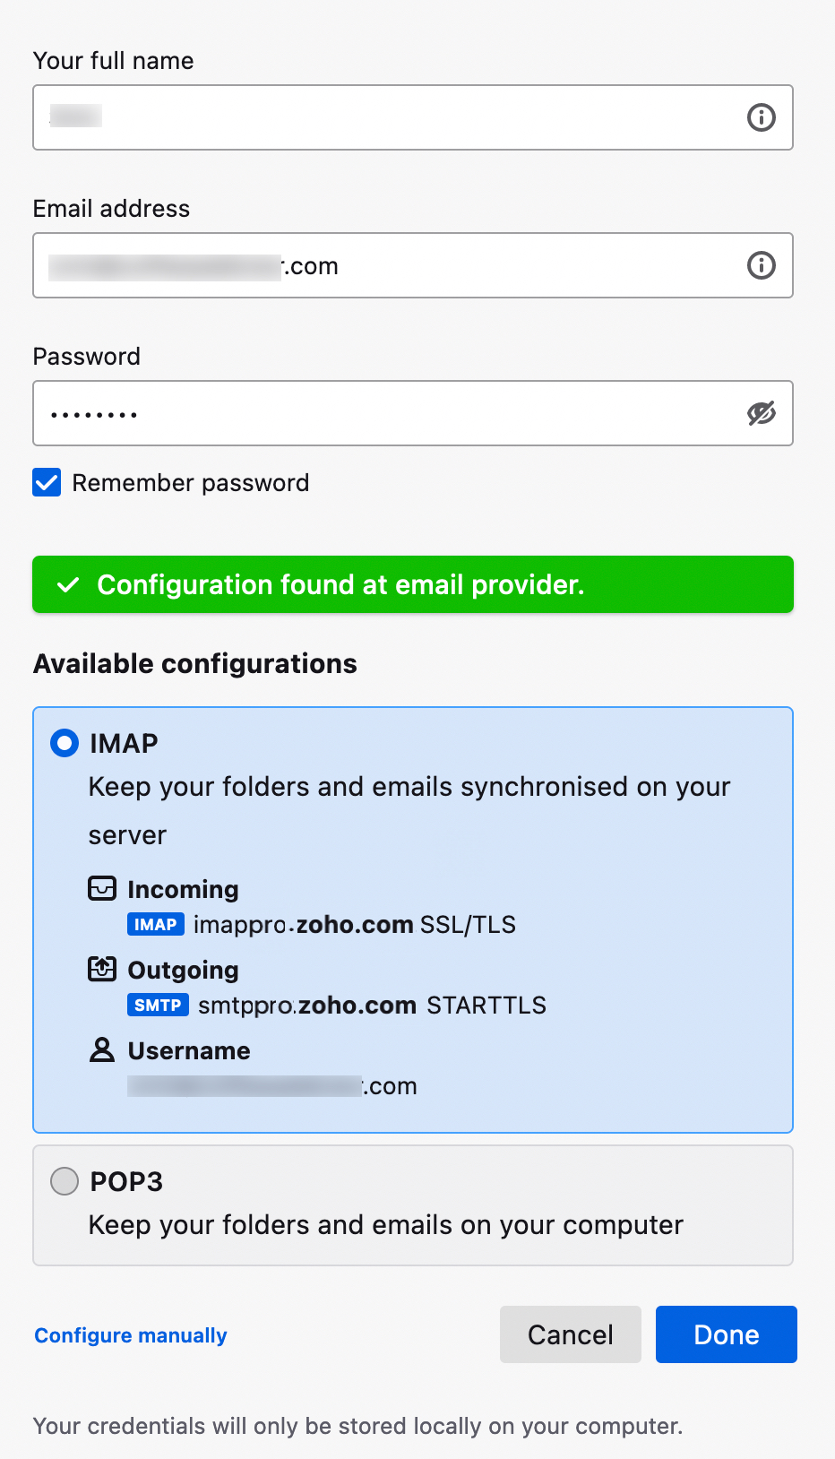Viewport: 835px width, 1459px height.
Task: Click the SMTP protocol badge
Action: click(158, 1005)
